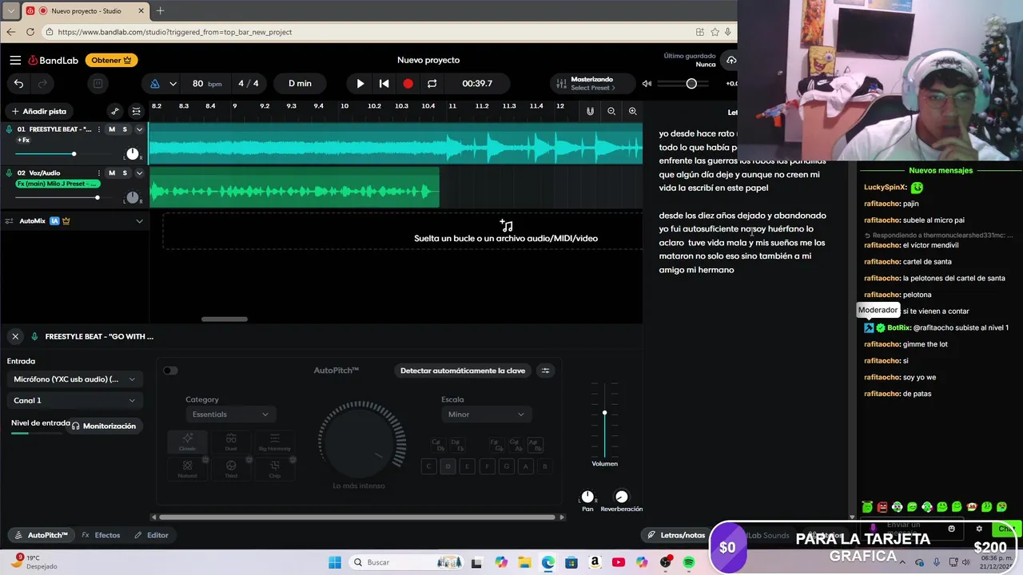Screen dimensions: 1023x575
Task: Open Voz/Audio track options dots
Action: pyautogui.click(x=101, y=172)
